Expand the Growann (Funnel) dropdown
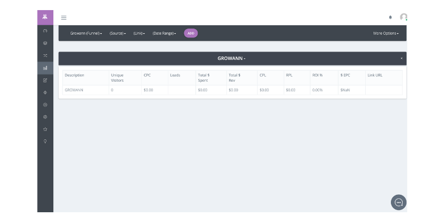448x224 pixels. (x=86, y=34)
